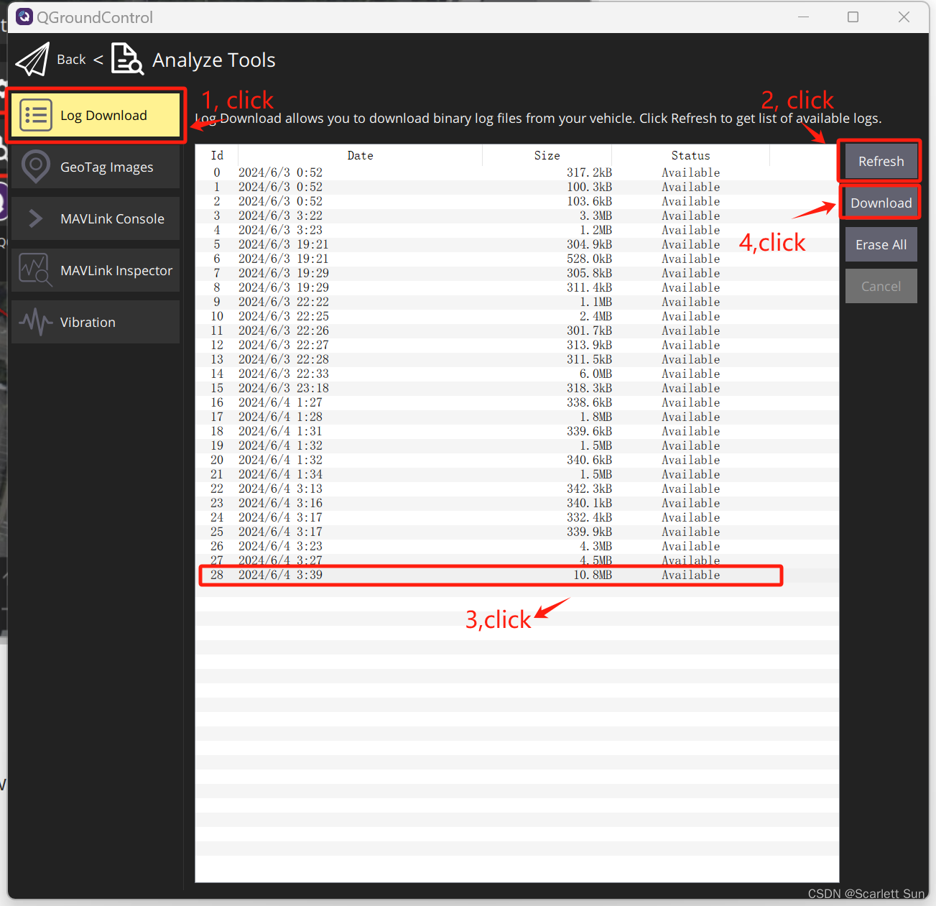Open the Vibration waveform icon
The image size is (936, 906).
(x=35, y=322)
